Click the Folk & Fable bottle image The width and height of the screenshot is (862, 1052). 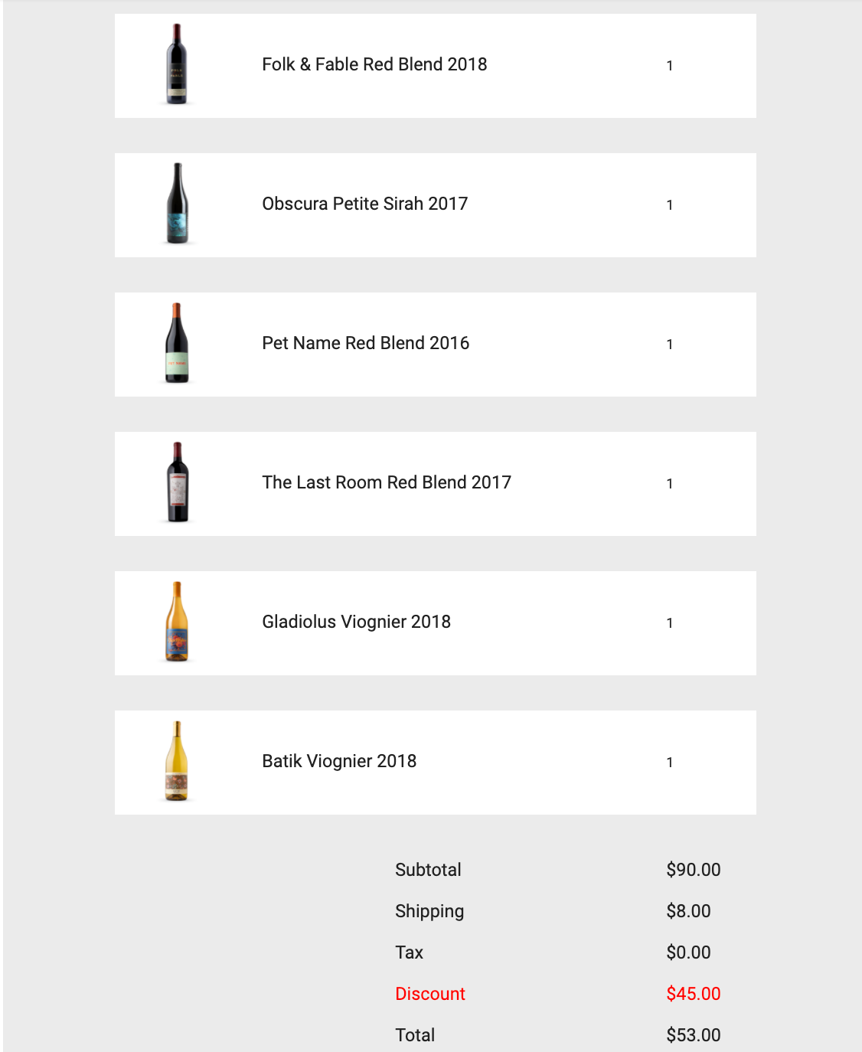click(x=177, y=64)
